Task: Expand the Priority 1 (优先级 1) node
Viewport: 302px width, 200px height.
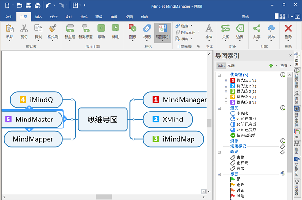Action: pos(226,80)
